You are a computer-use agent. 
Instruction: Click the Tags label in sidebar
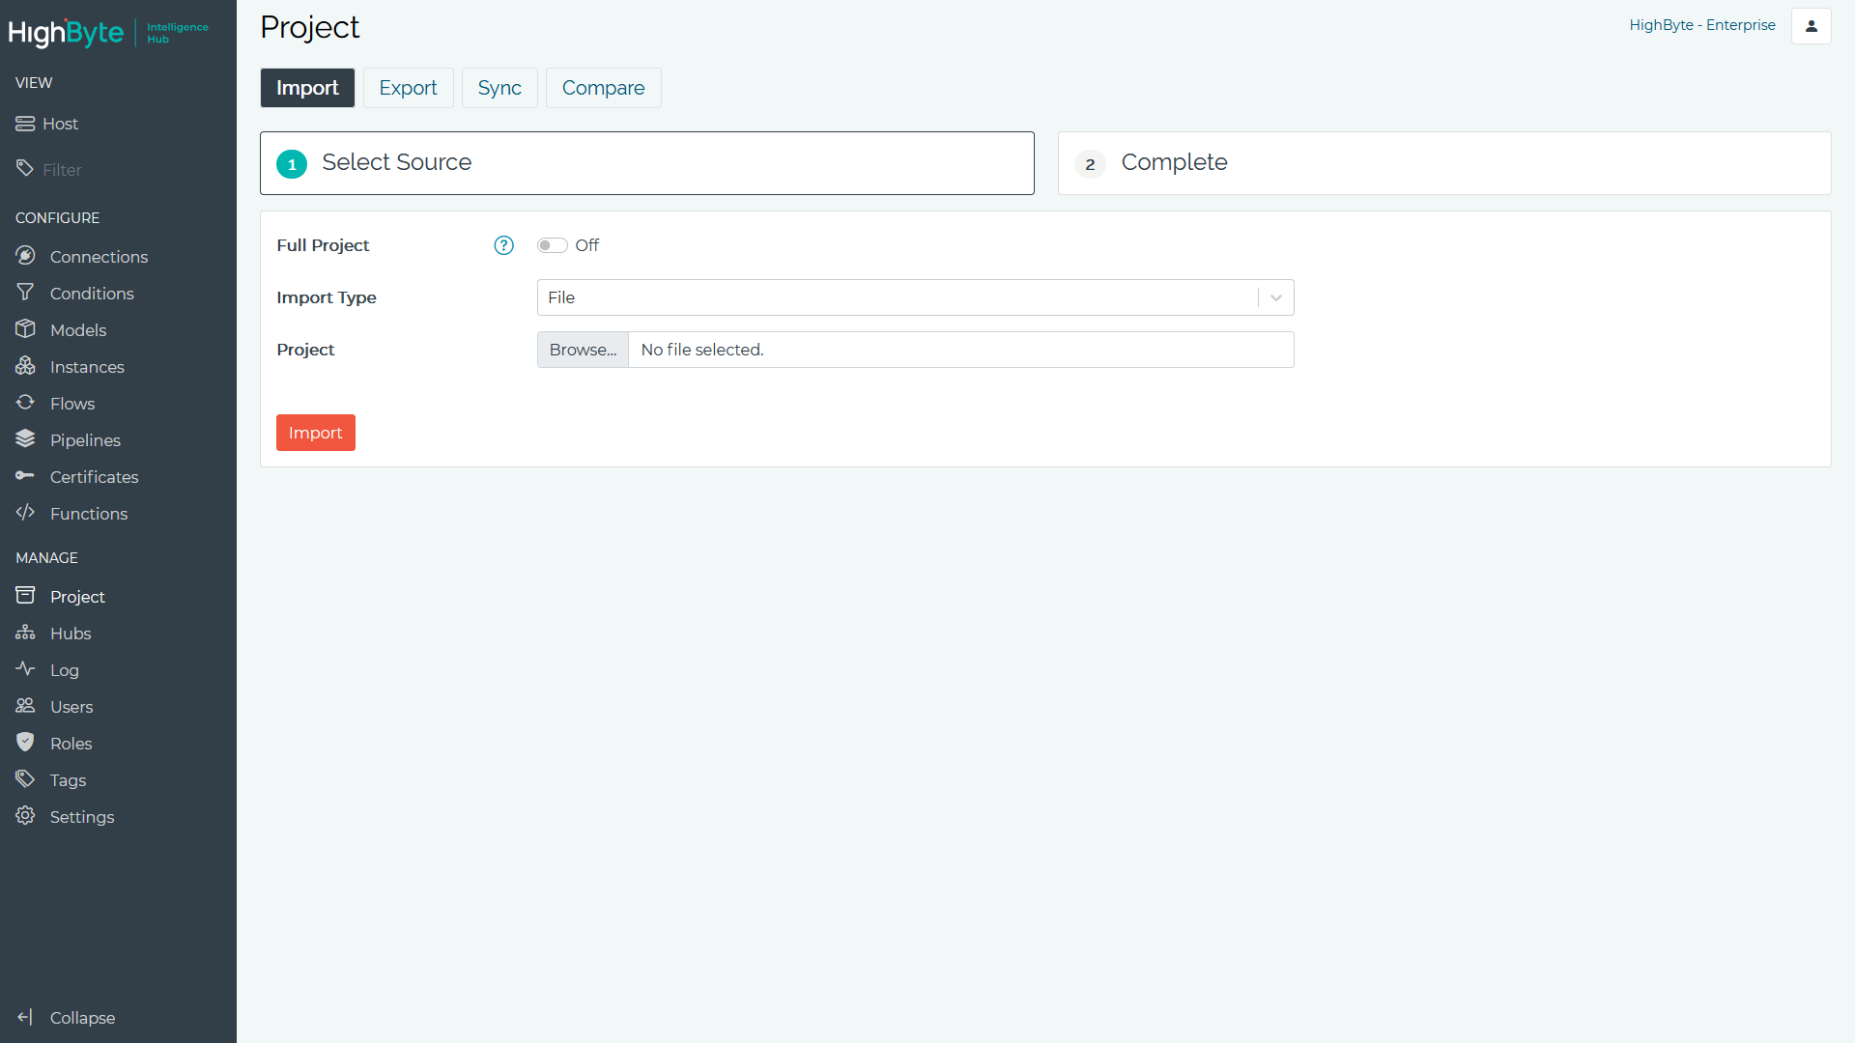(68, 780)
